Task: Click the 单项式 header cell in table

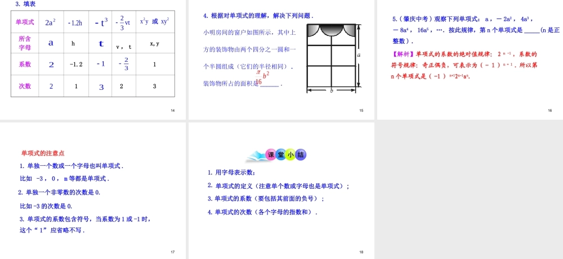Action: tap(25, 22)
